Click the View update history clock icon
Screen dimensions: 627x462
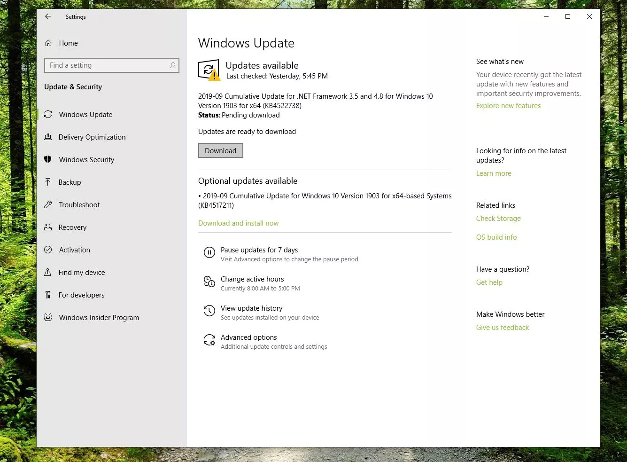click(209, 311)
